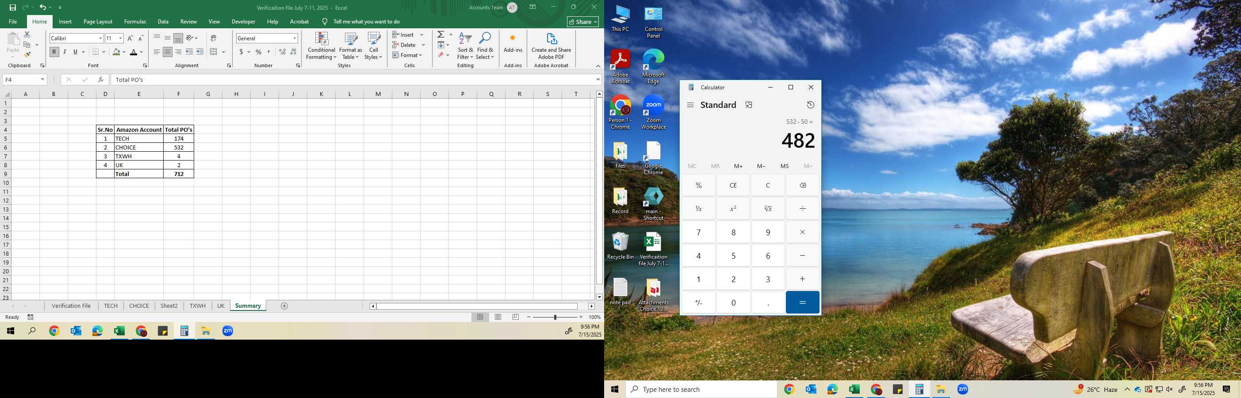Toggle Bottom Align vertical alignment
This screenshot has width=1241, height=398.
click(178, 38)
